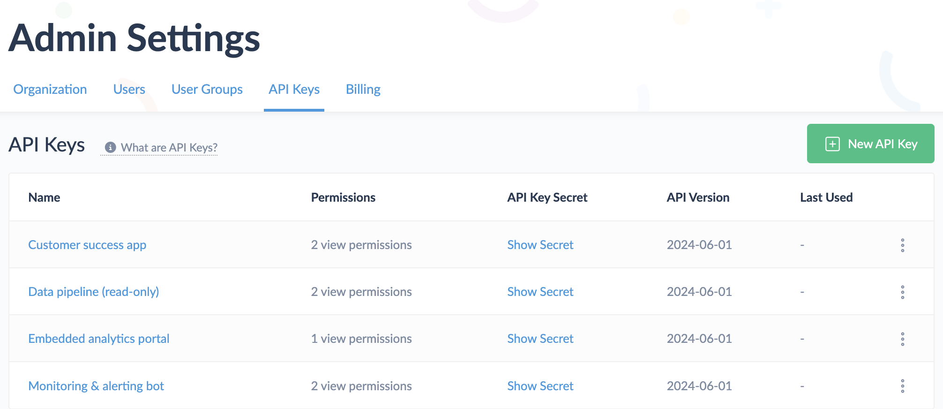Click '2 view permissions' in Customer success app row
The image size is (943, 409).
(361, 245)
